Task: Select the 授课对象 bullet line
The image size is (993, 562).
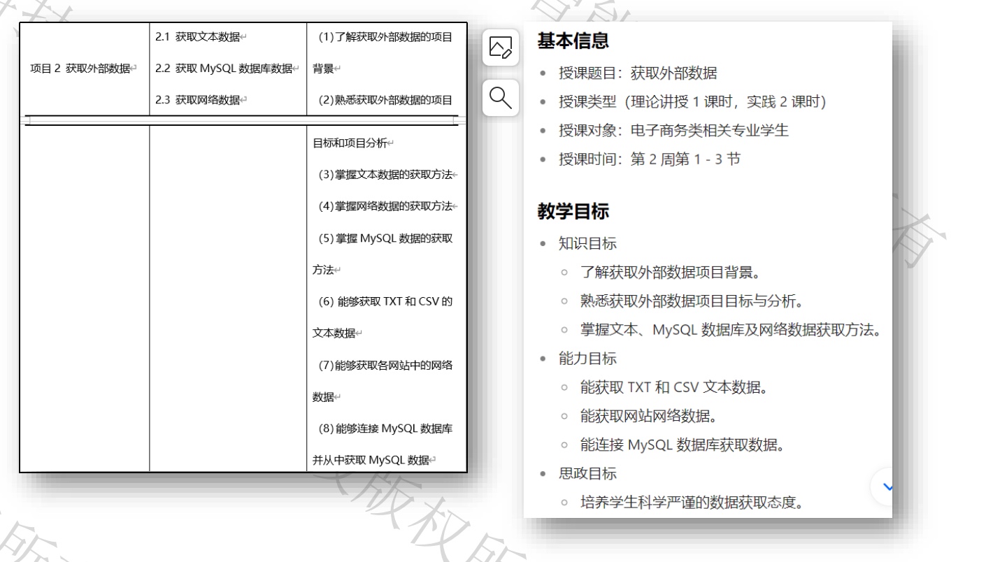Action: coord(673,131)
